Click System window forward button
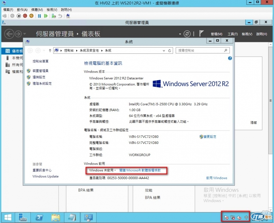274x223 pixels. point(38,50)
